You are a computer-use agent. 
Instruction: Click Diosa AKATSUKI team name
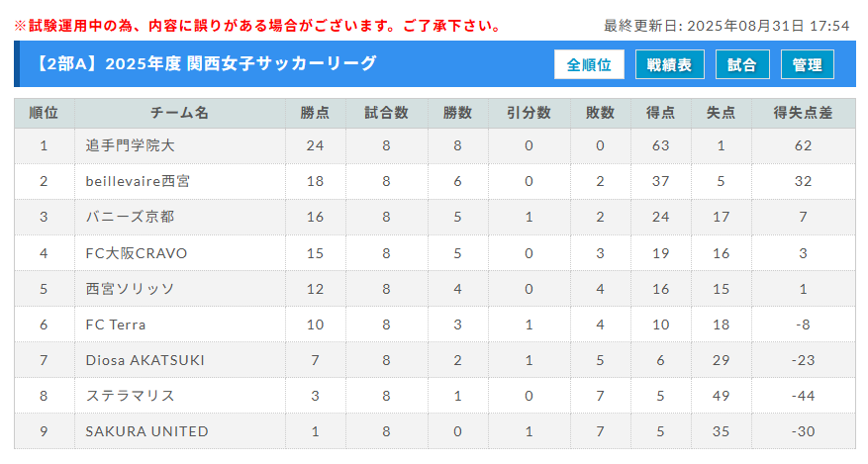click(145, 360)
